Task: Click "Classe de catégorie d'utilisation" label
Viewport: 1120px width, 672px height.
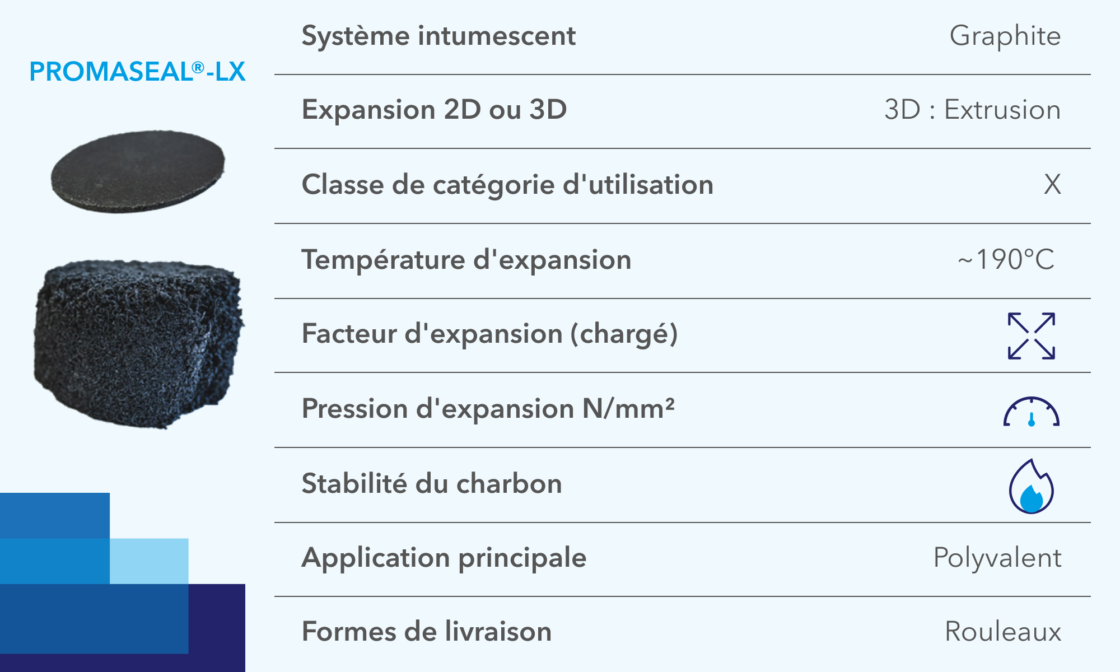Action: pos(507,185)
